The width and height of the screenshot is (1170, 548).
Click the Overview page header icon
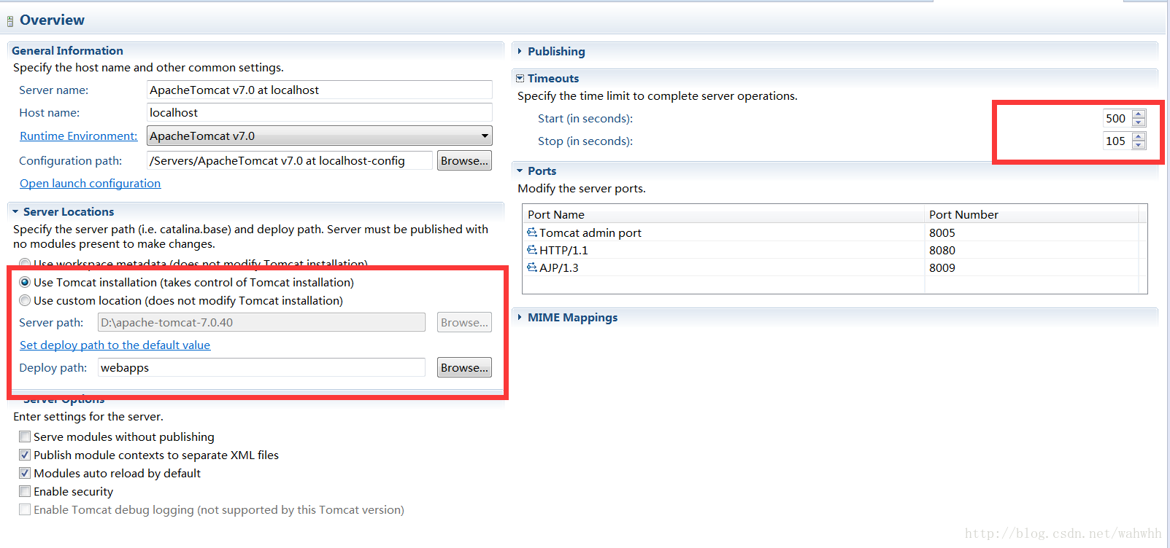point(10,21)
